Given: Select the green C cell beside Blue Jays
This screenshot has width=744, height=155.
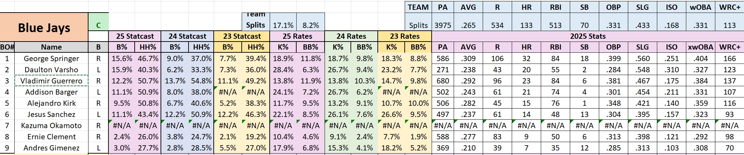Looking at the screenshot, I should pyautogui.click(x=98, y=25).
